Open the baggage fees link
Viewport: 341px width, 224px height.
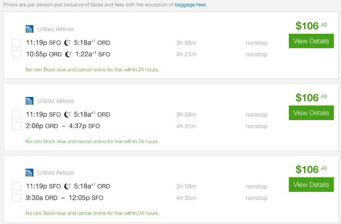tap(190, 5)
